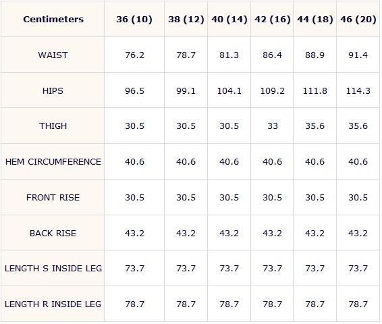Click the LENGTH R INSIDE LEG label
This screenshot has height=324, width=382.
tap(53, 304)
